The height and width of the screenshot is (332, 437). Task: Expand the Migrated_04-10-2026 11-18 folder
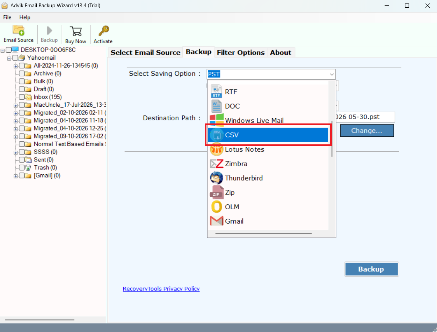(x=16, y=121)
